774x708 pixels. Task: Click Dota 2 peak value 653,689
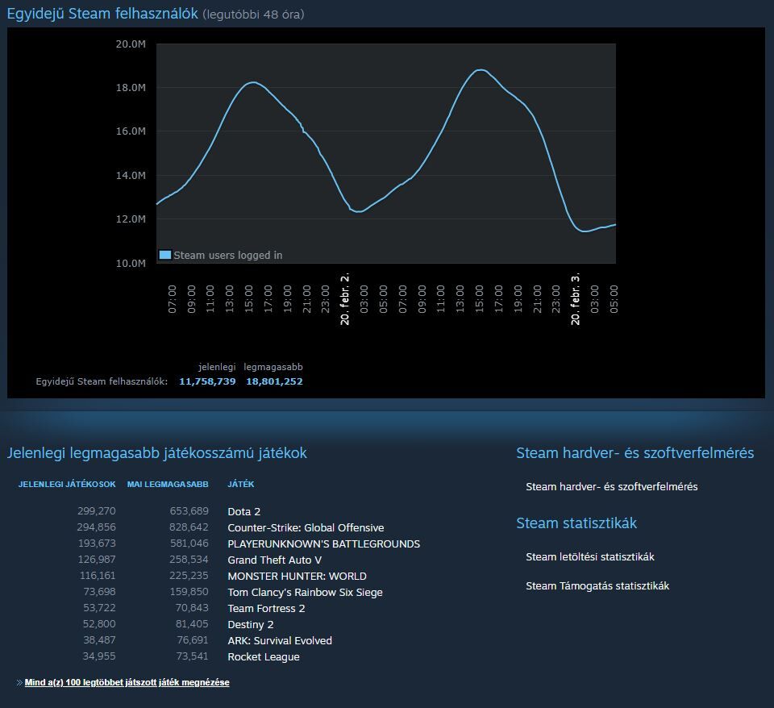coord(189,511)
